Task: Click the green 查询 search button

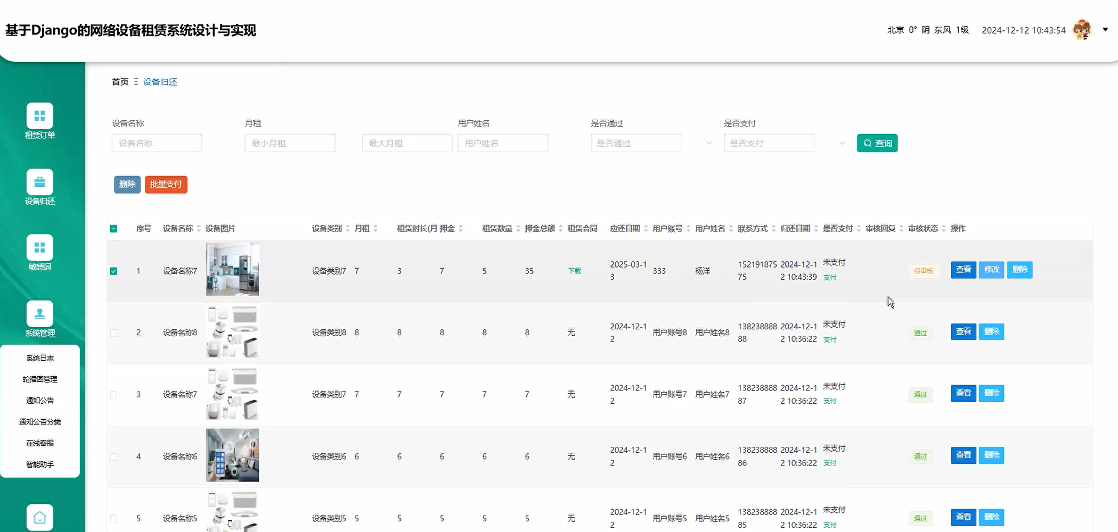Action: 877,143
